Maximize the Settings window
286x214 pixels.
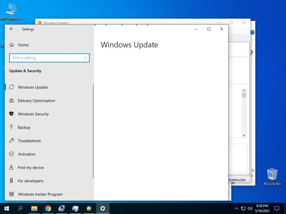pyautogui.click(x=209, y=29)
